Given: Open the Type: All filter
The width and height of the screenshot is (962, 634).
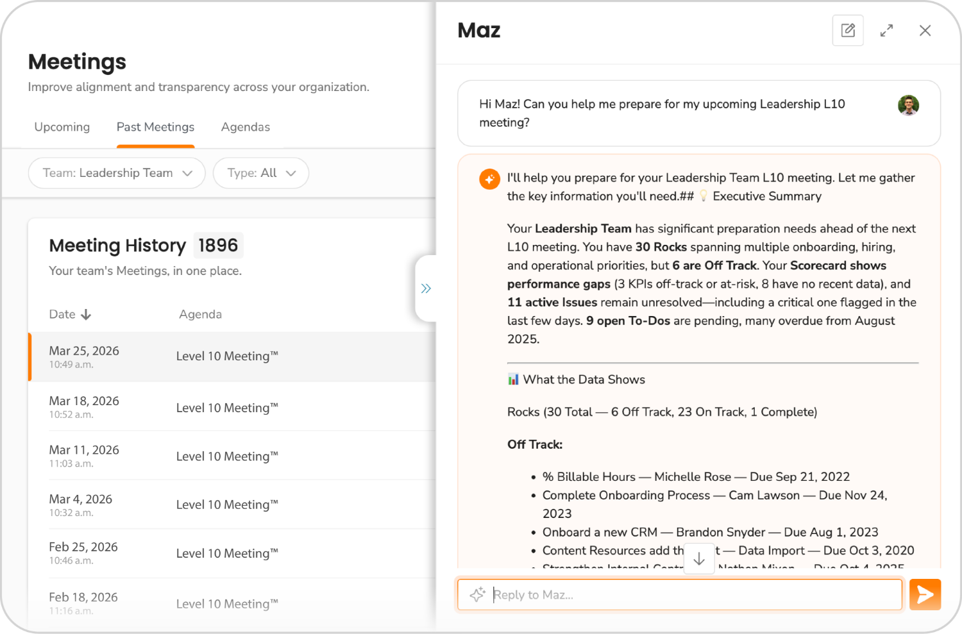Looking at the screenshot, I should pos(260,172).
